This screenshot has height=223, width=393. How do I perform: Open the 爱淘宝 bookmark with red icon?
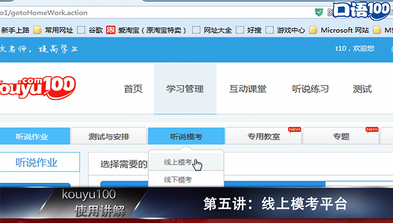146,30
